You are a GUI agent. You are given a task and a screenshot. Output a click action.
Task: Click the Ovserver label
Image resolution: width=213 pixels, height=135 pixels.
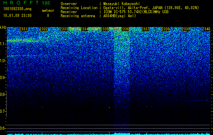pyautogui.click(x=69, y=4)
